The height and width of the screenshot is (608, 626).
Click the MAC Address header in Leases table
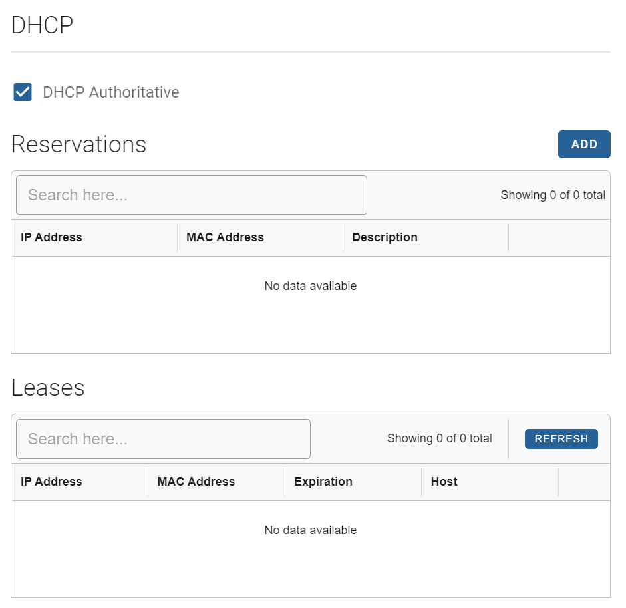(x=196, y=481)
